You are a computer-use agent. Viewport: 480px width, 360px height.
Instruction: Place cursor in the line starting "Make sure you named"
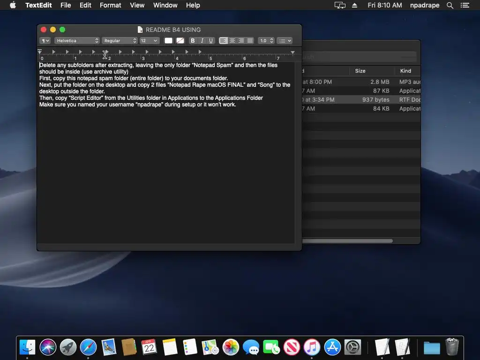(137, 105)
